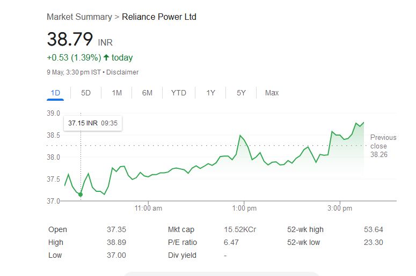Click the green up arrow icon
The height and width of the screenshot is (276, 416).
[x=106, y=57]
